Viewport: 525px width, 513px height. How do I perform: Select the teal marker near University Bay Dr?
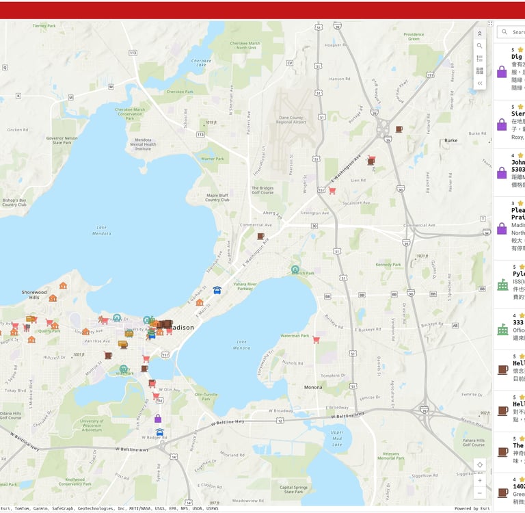pos(117,317)
